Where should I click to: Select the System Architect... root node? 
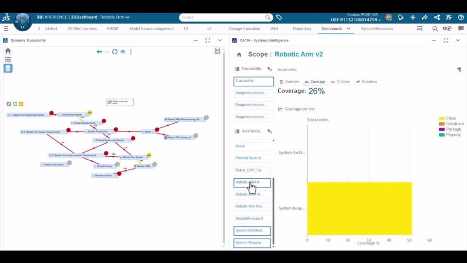coord(252,230)
